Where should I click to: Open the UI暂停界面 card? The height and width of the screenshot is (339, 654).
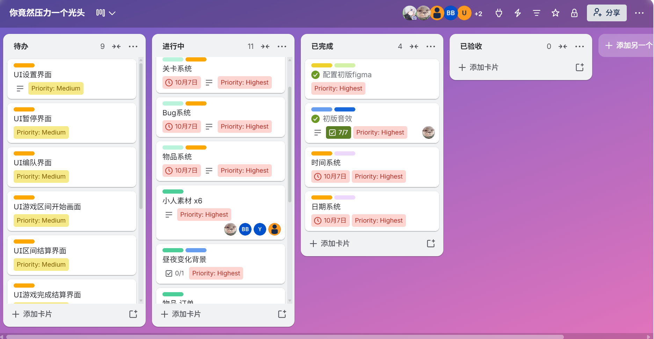(72, 123)
